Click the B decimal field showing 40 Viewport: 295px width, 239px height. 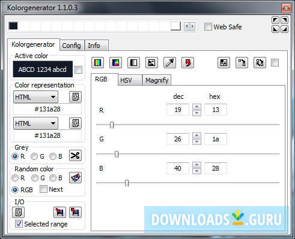point(178,168)
